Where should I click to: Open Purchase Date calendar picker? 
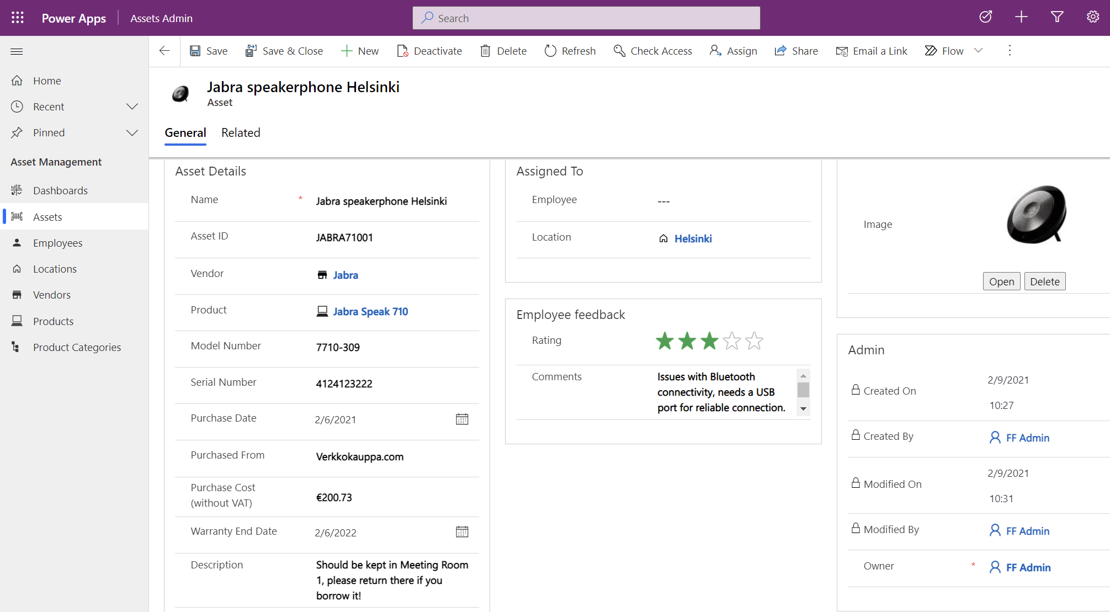[x=462, y=419]
